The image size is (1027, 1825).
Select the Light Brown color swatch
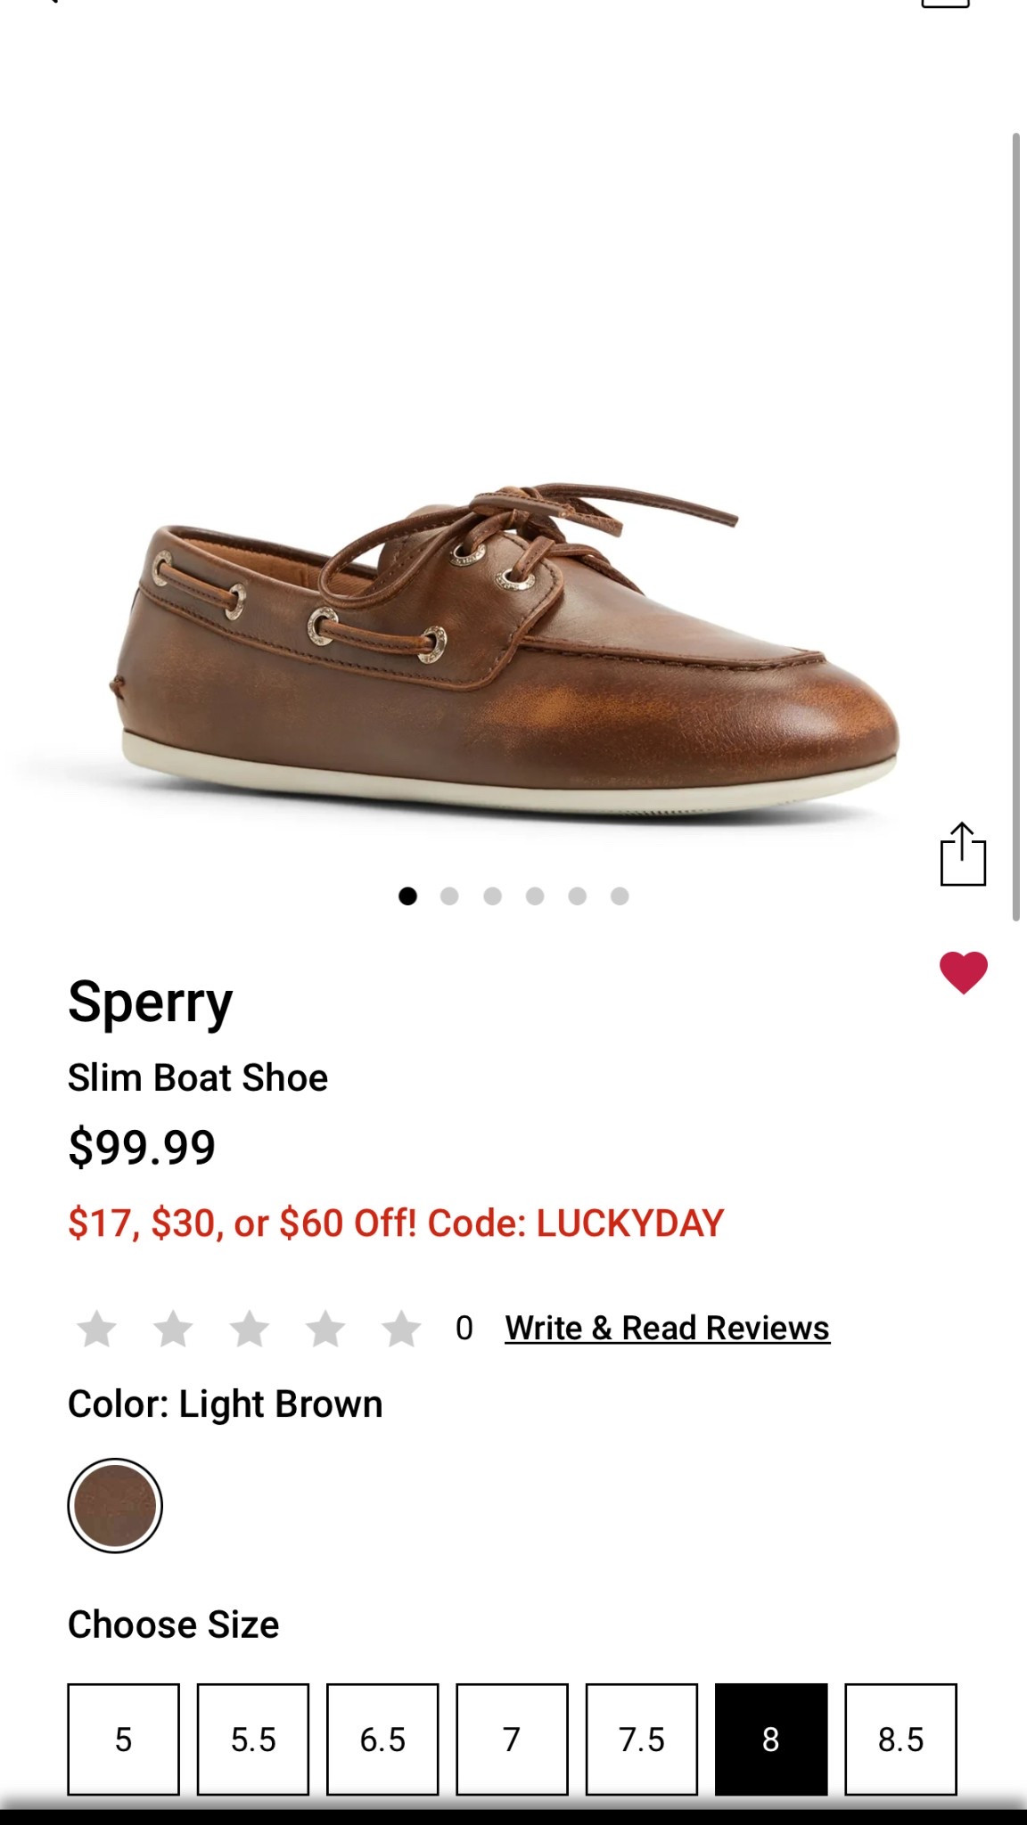click(114, 1504)
